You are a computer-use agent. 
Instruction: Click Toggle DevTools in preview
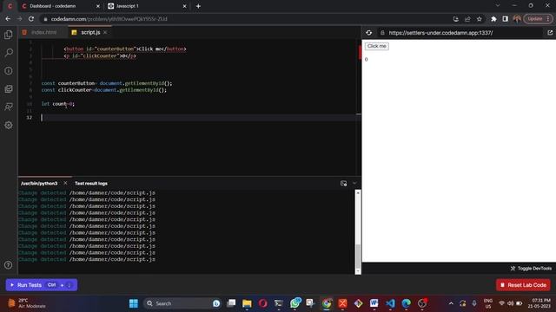(x=531, y=268)
